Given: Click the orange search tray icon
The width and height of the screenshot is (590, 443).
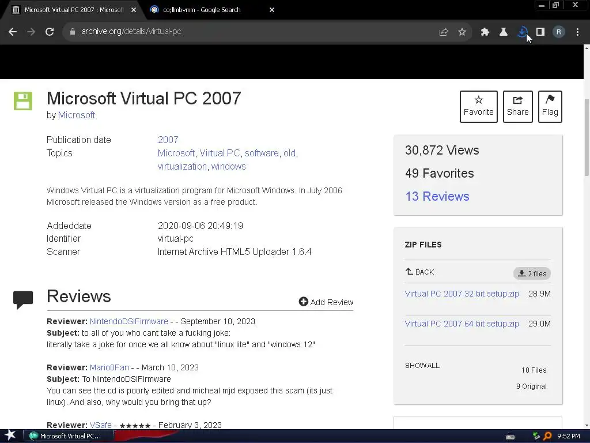Looking at the screenshot, I should click(547, 436).
